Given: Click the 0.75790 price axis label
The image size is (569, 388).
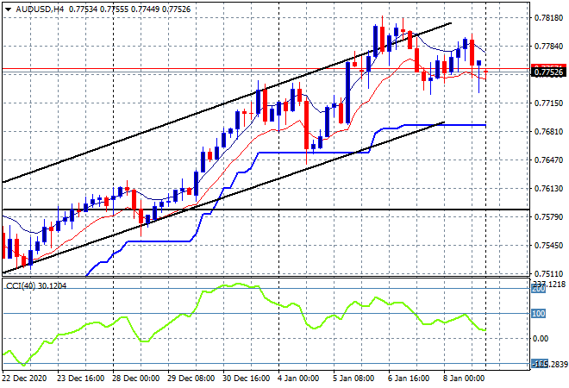Looking at the screenshot, I should point(548,217).
